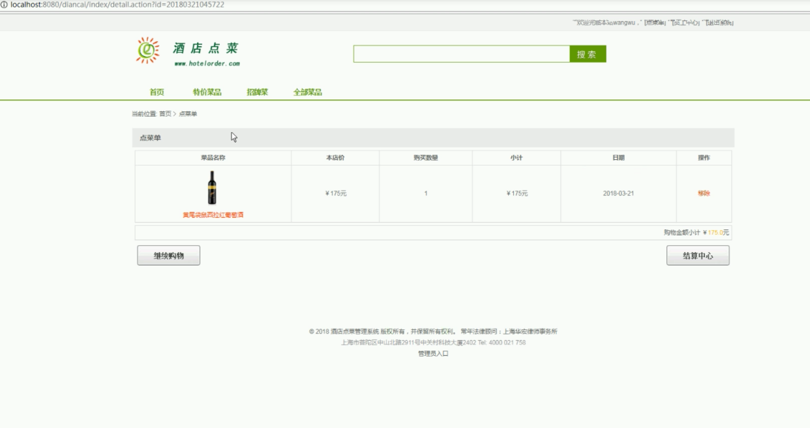
Task: Proceed with the 结算中心 button
Action: point(697,256)
